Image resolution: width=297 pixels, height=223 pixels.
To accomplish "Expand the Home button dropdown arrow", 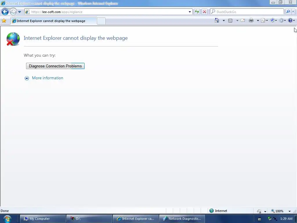I will [224, 21].
